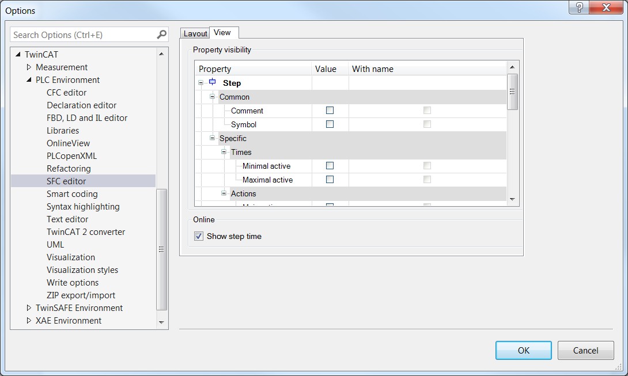The height and width of the screenshot is (376, 628).
Task: Expand the Measurement node
Action: 29,67
